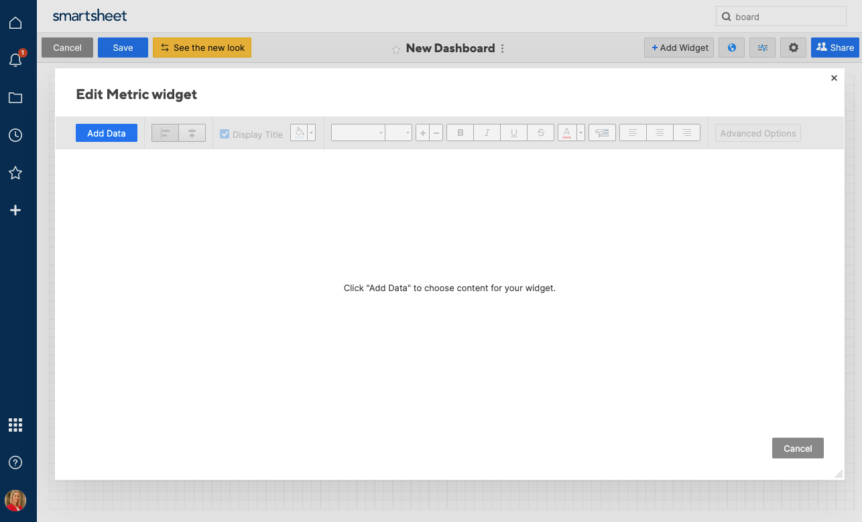Viewport: 862px width, 522px height.
Task: Click the Launcher grid icon
Action: point(15,425)
